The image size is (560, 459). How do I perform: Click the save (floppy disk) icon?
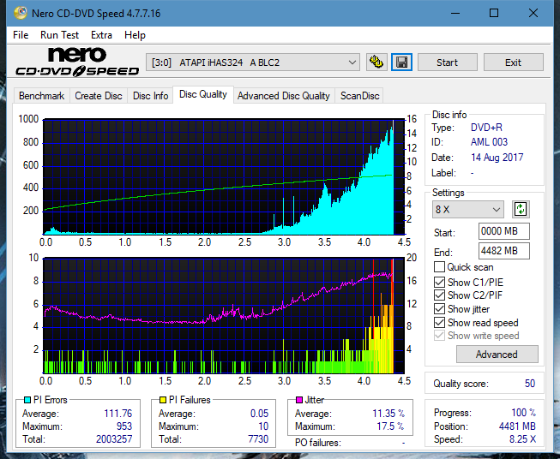[402, 63]
